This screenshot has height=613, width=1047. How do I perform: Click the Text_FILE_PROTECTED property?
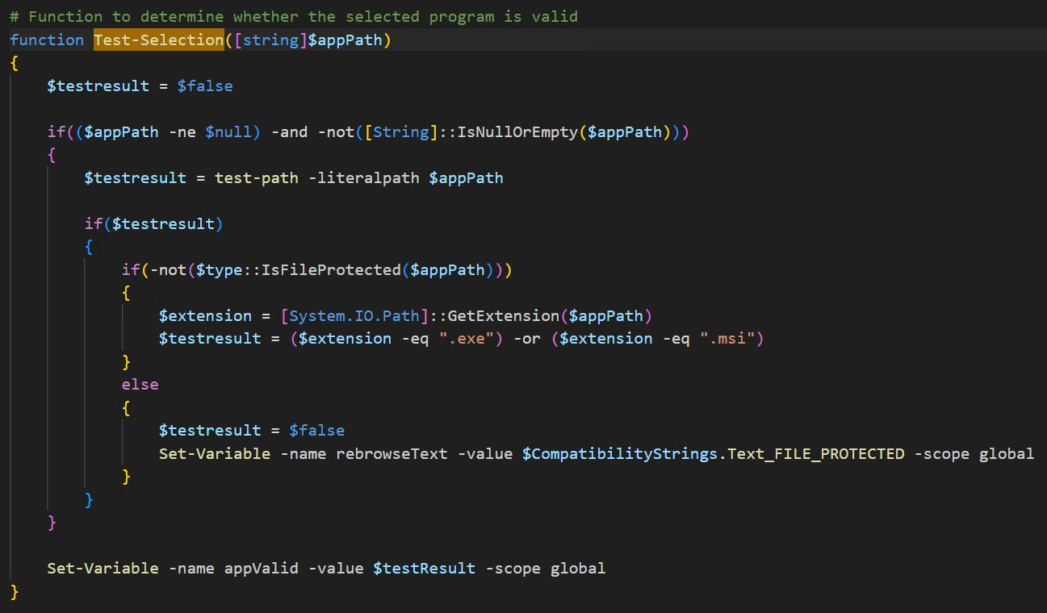816,453
